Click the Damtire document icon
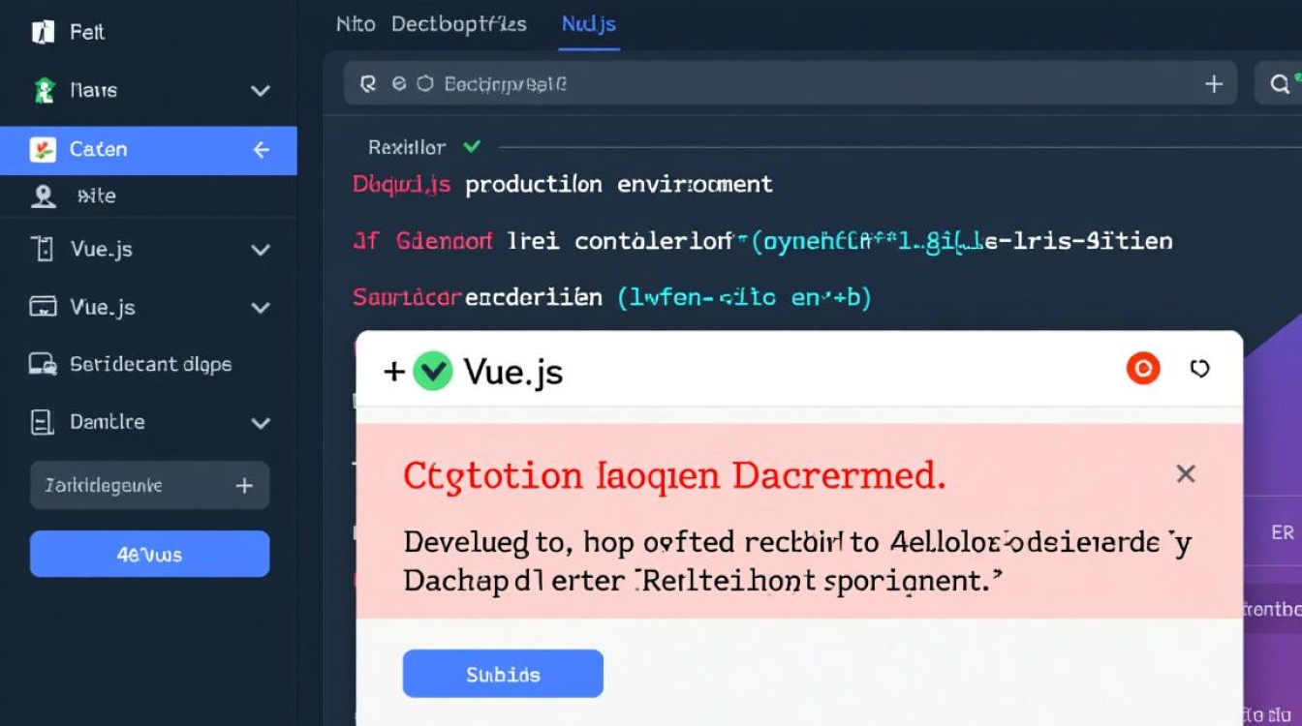The height and width of the screenshot is (726, 1302). click(43, 422)
